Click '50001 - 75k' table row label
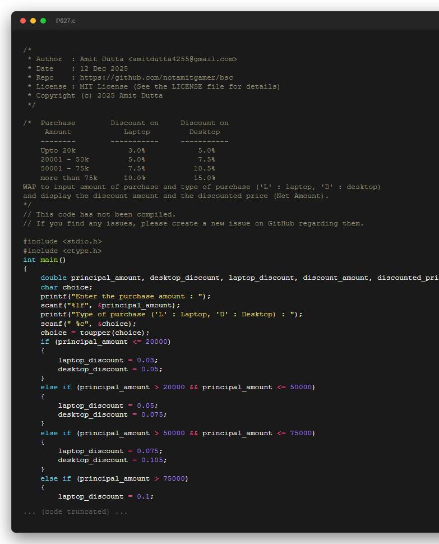The image size is (439, 544). point(64,168)
